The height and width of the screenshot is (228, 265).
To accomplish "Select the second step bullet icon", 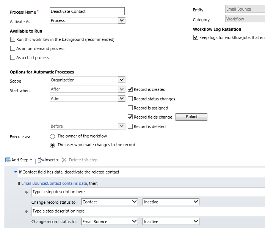I will pyautogui.click(x=26, y=212).
